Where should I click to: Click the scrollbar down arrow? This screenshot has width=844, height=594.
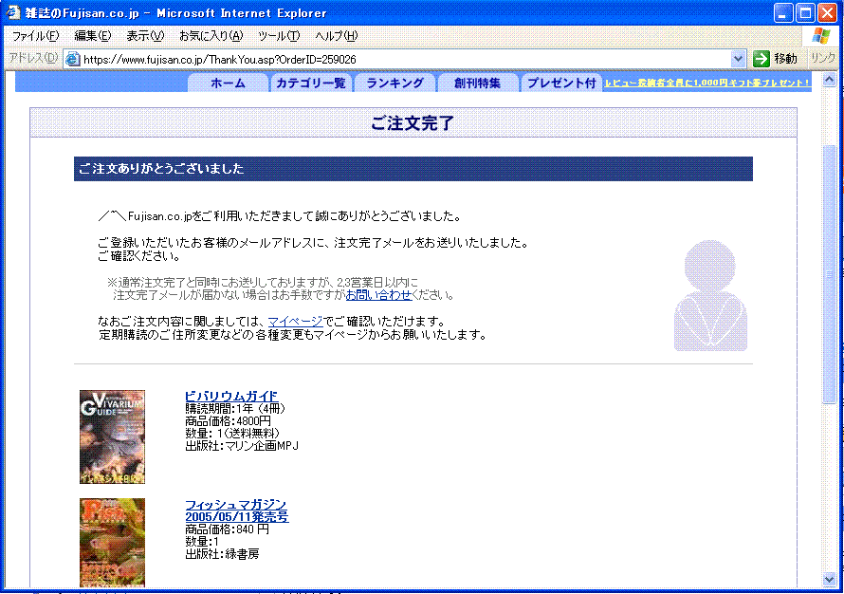(x=829, y=580)
